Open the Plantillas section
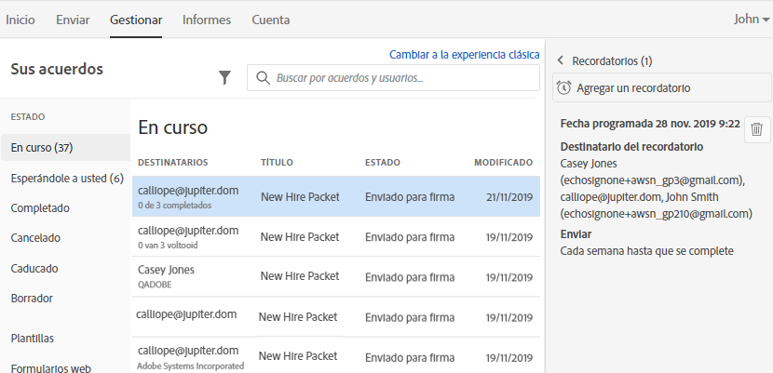This screenshot has width=773, height=373. [33, 338]
